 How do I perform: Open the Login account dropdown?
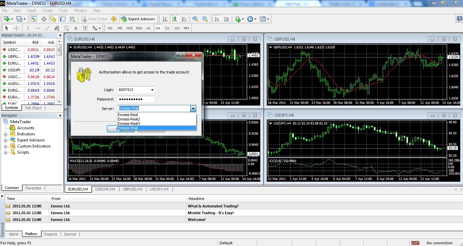(x=152, y=90)
